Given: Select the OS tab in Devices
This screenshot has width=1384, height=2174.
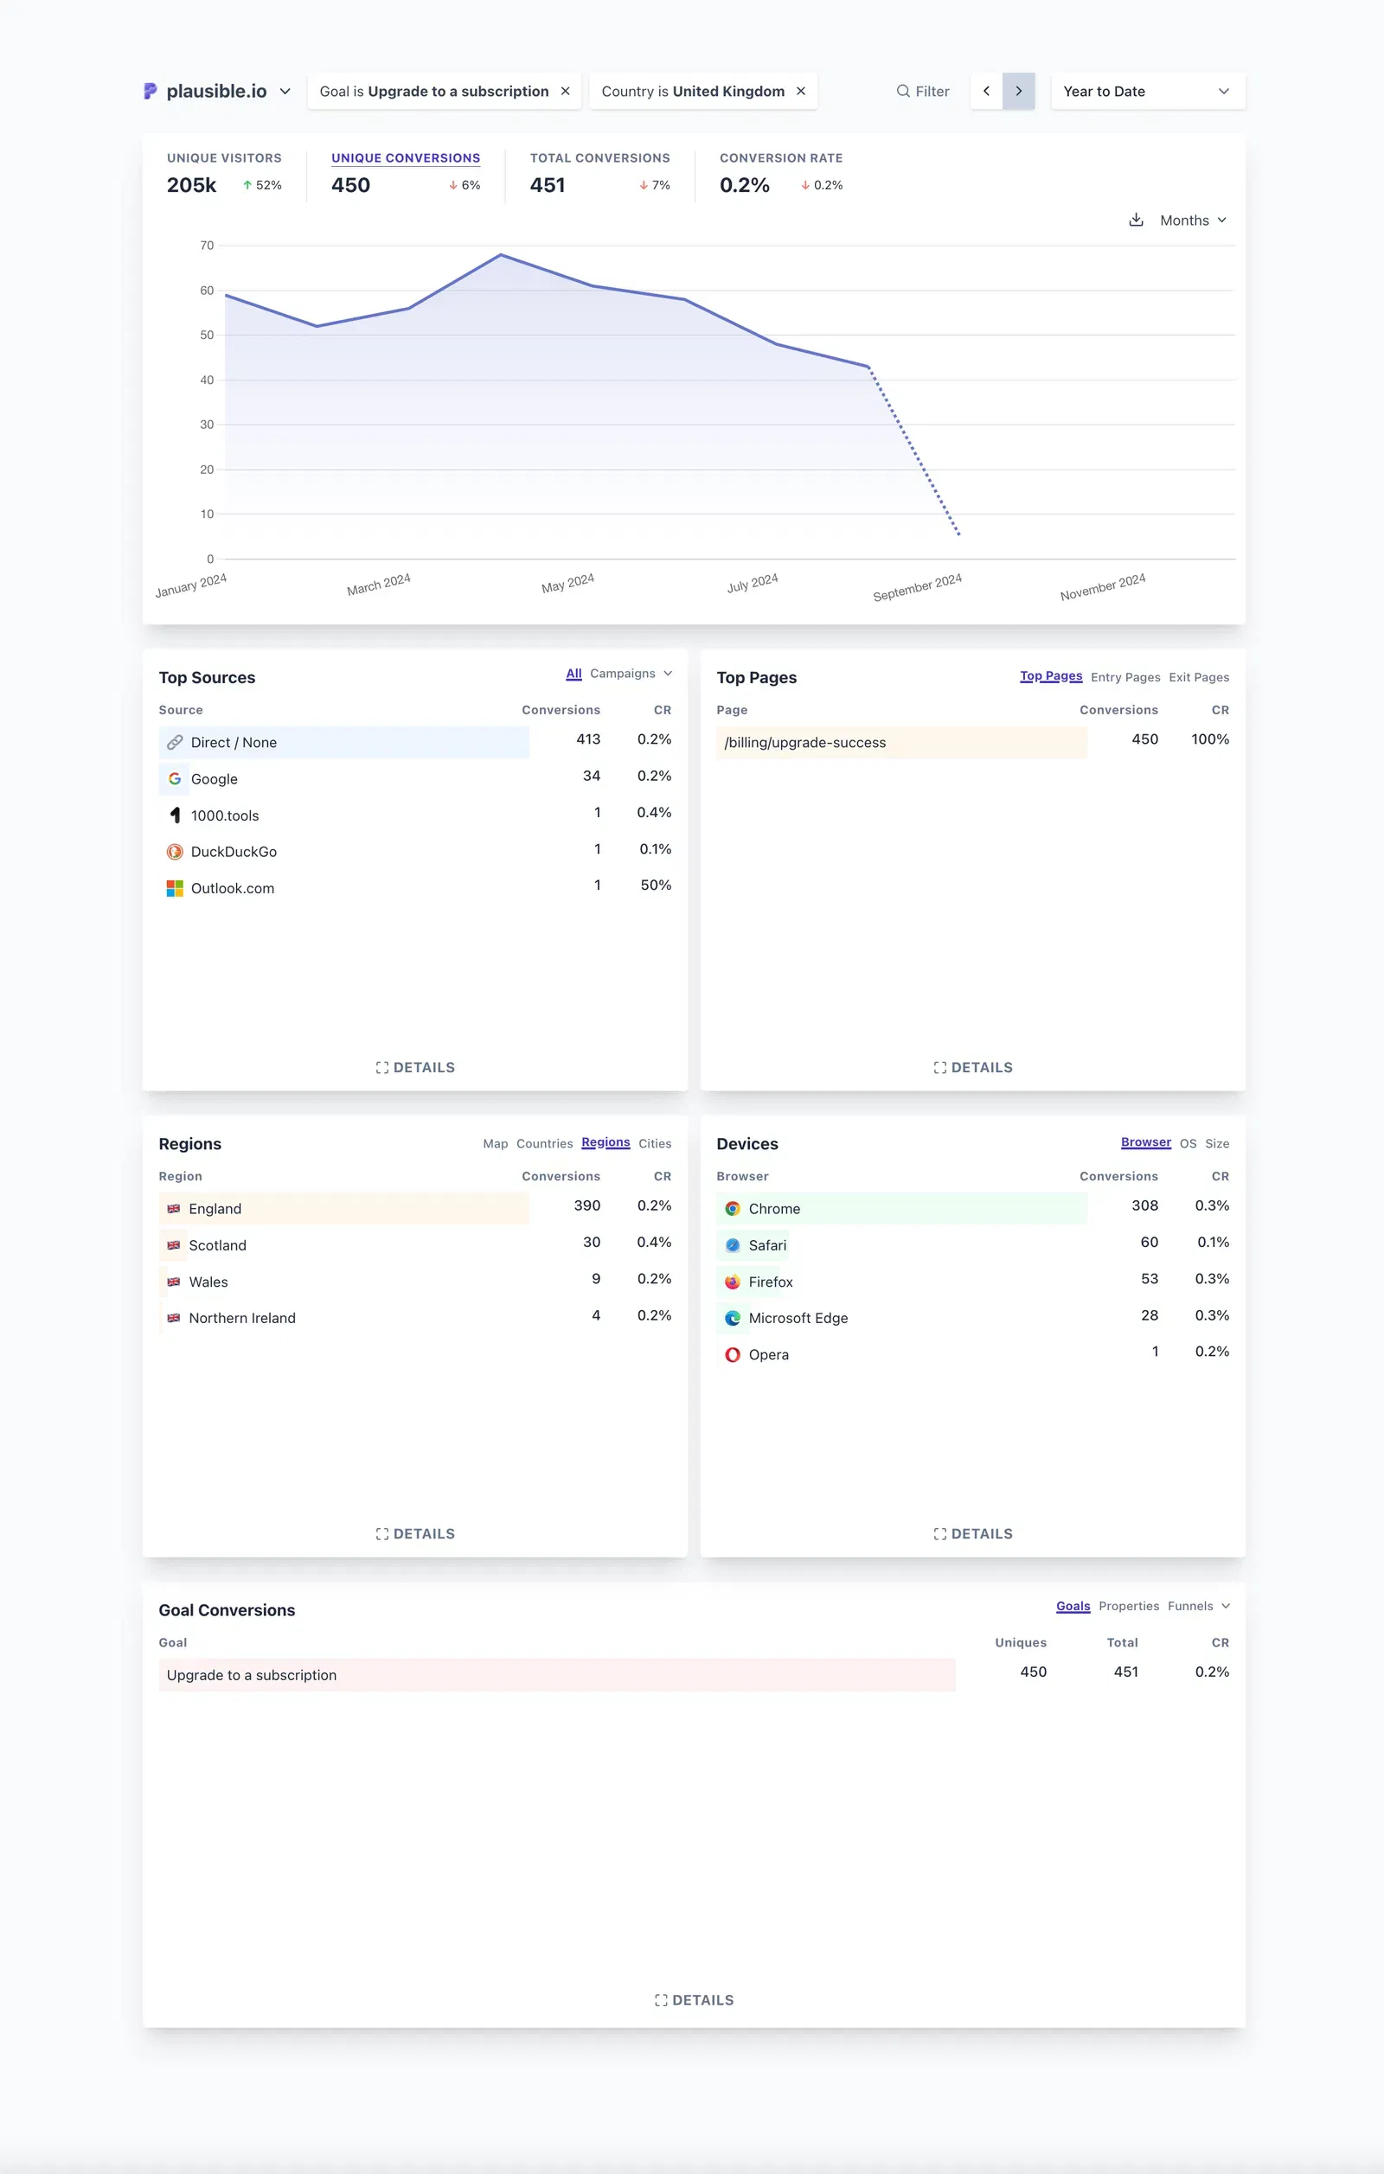Looking at the screenshot, I should [x=1187, y=1143].
